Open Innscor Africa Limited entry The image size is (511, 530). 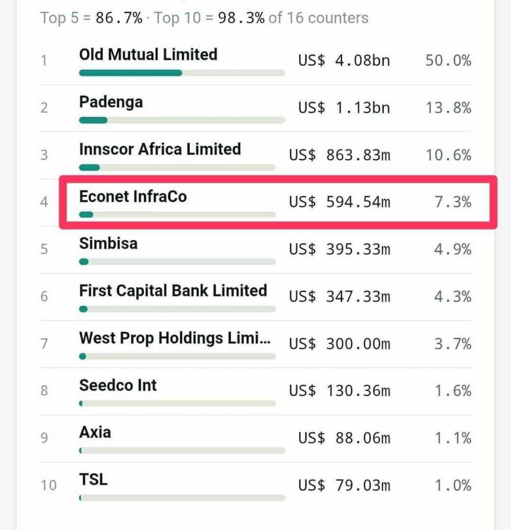(x=256, y=156)
